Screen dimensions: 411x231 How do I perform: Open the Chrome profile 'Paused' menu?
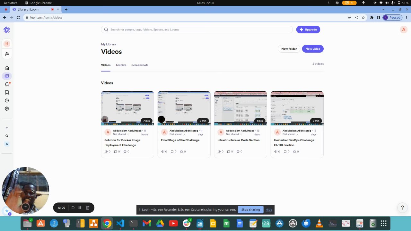click(x=392, y=18)
